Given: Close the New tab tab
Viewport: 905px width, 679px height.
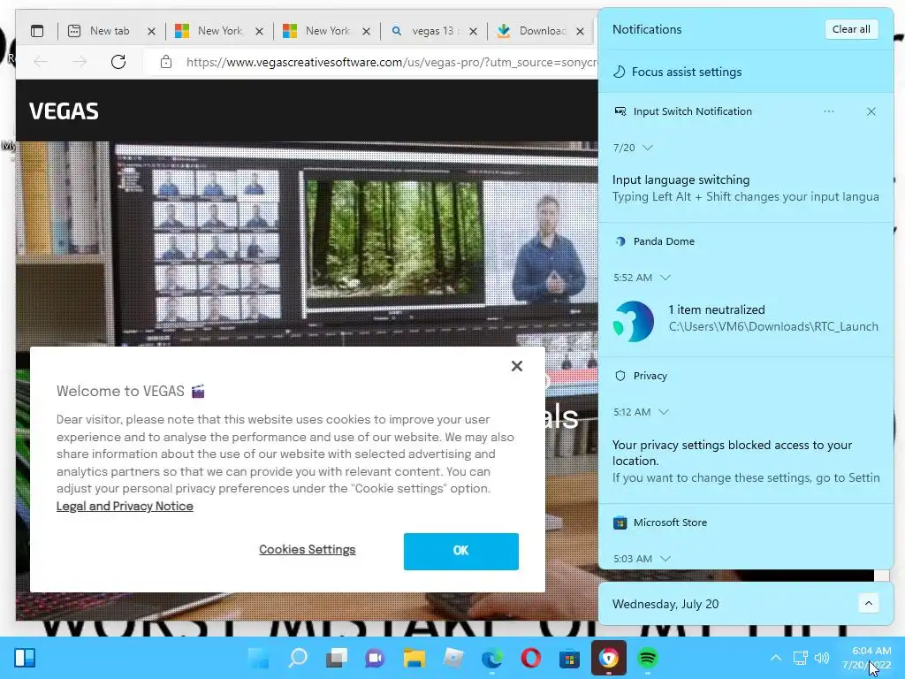Looking at the screenshot, I should (151, 31).
